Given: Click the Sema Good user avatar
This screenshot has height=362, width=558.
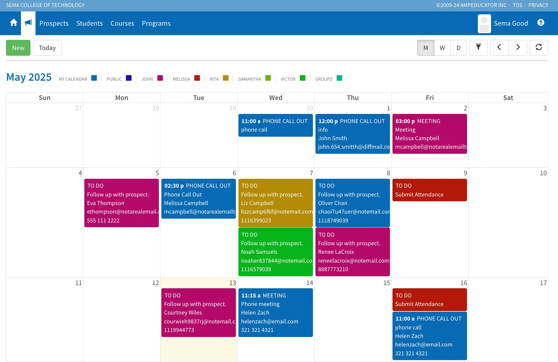Looking at the screenshot, I should 484,23.
